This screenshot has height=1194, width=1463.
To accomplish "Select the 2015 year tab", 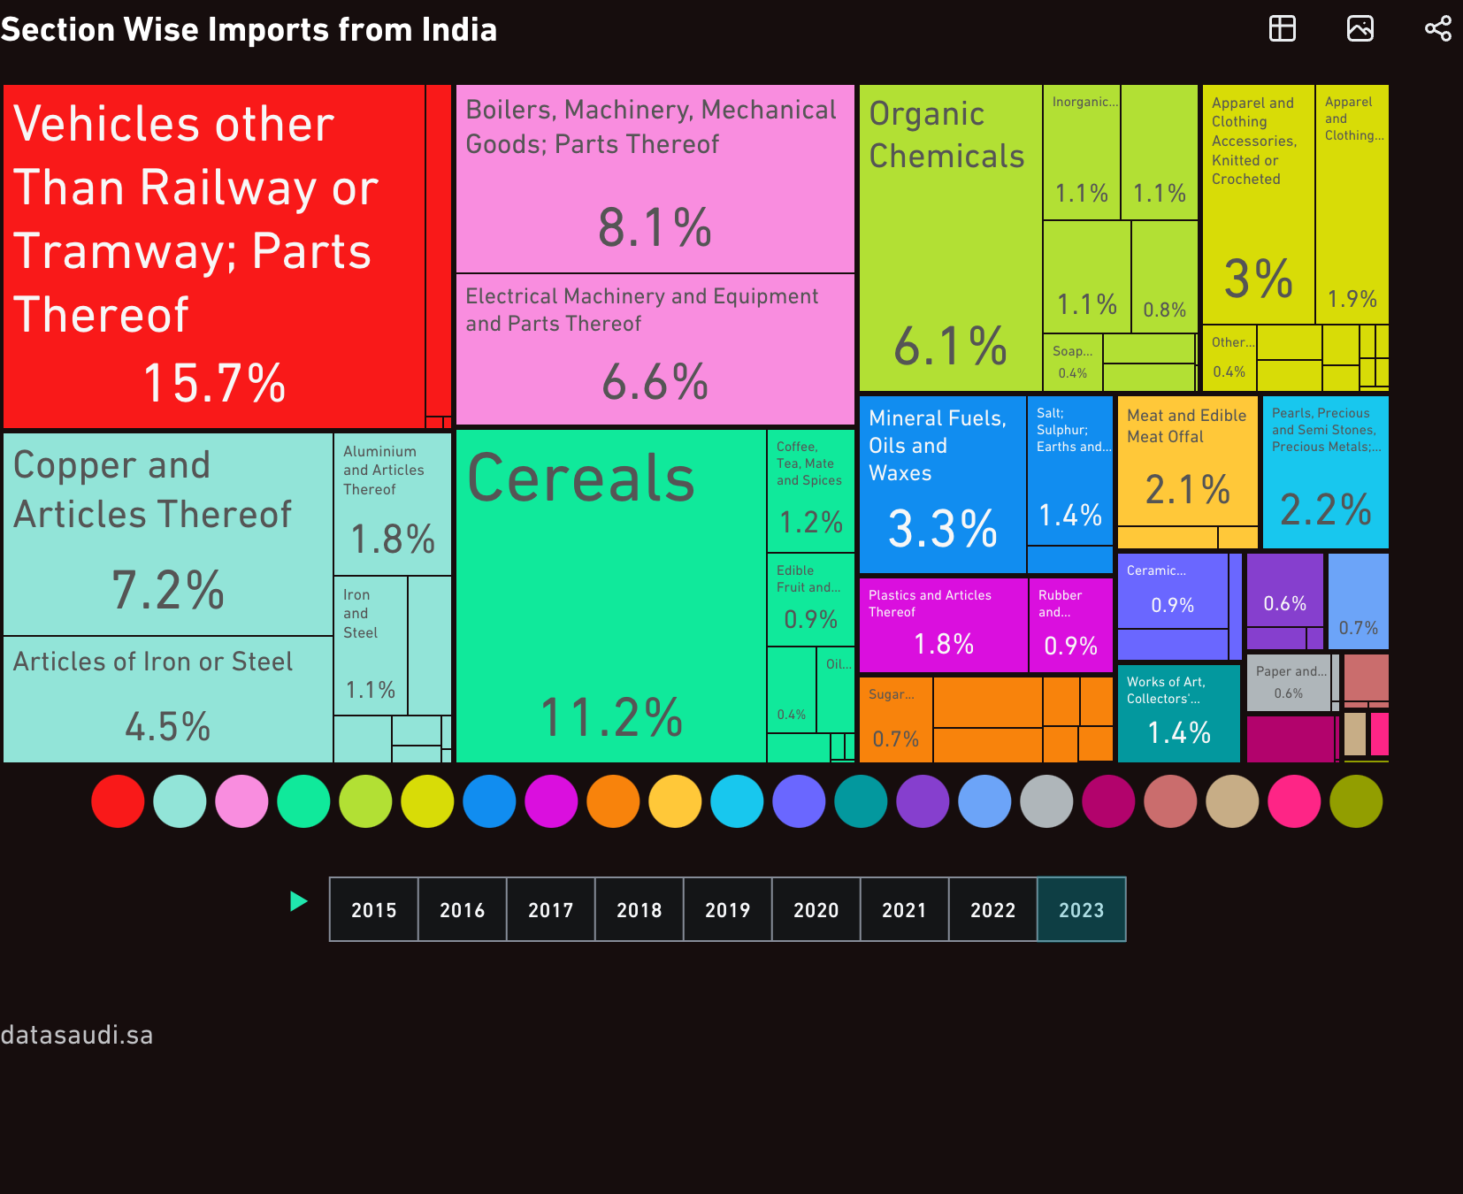I will (x=373, y=909).
